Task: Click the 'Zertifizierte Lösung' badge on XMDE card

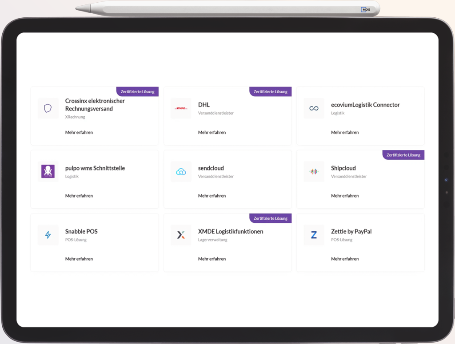Action: tap(271, 218)
